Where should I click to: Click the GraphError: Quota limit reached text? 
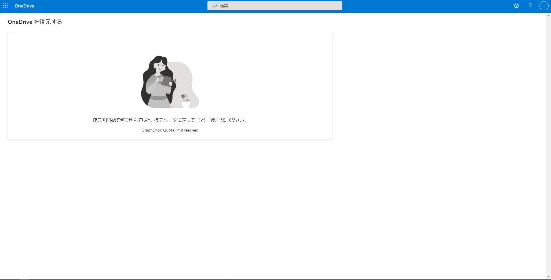point(170,130)
